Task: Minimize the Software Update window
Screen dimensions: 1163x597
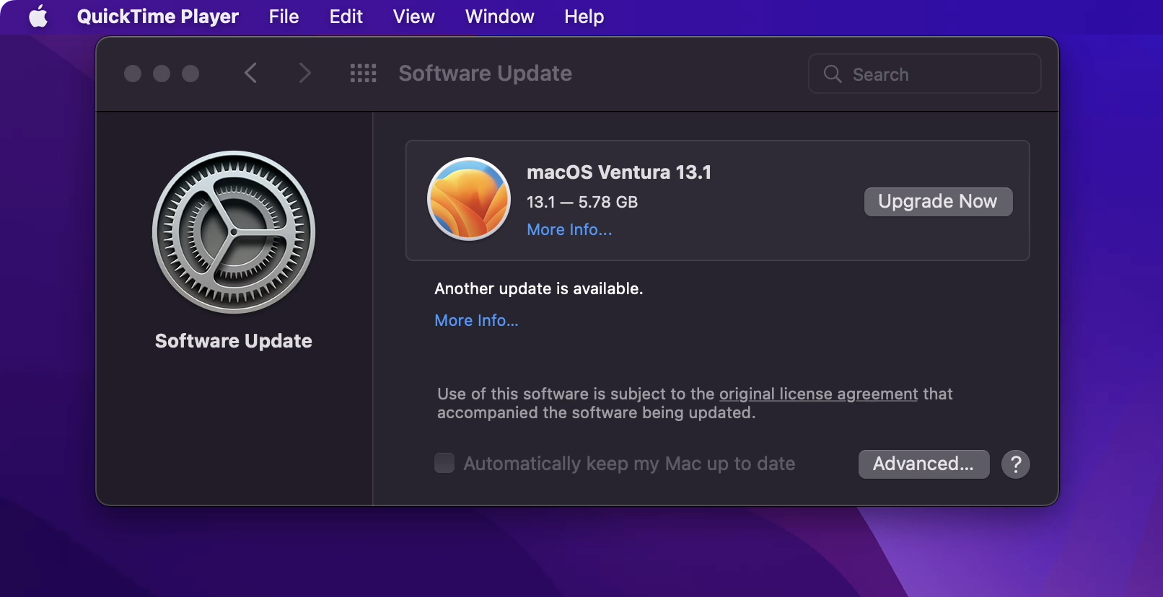Action: click(x=162, y=74)
